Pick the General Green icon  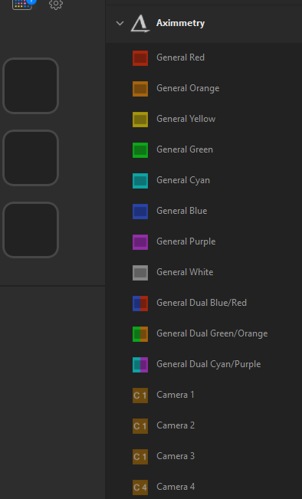pyautogui.click(x=140, y=150)
